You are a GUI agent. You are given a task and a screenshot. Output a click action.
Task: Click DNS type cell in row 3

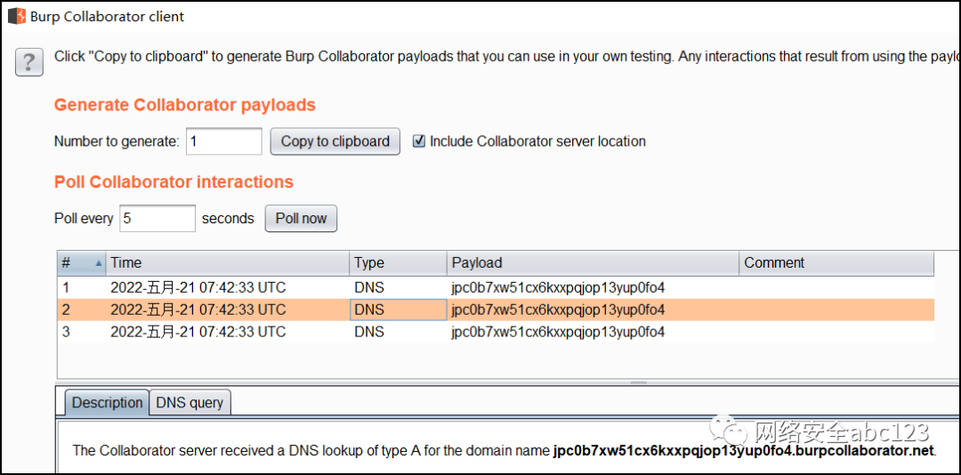pos(398,332)
